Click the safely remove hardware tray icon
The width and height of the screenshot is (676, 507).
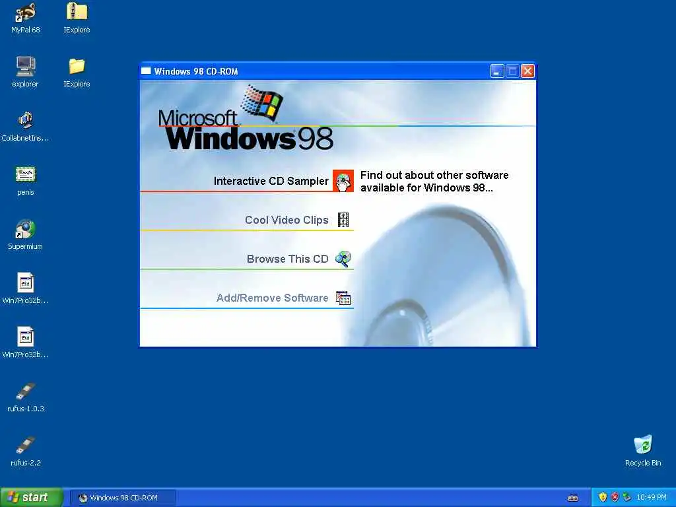click(x=627, y=497)
